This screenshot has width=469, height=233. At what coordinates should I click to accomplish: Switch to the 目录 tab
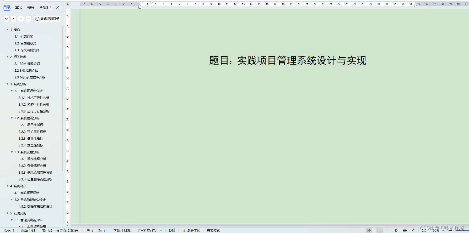(x=7, y=7)
